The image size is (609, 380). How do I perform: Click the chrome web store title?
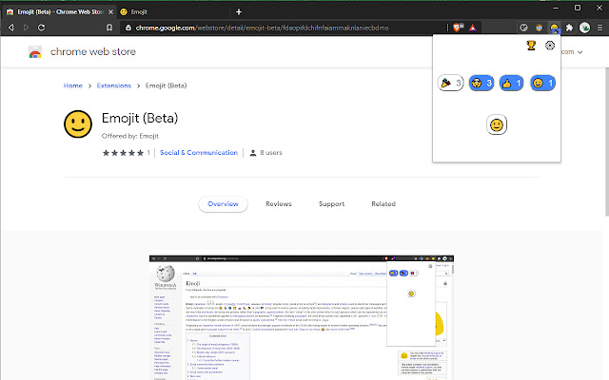pos(93,51)
